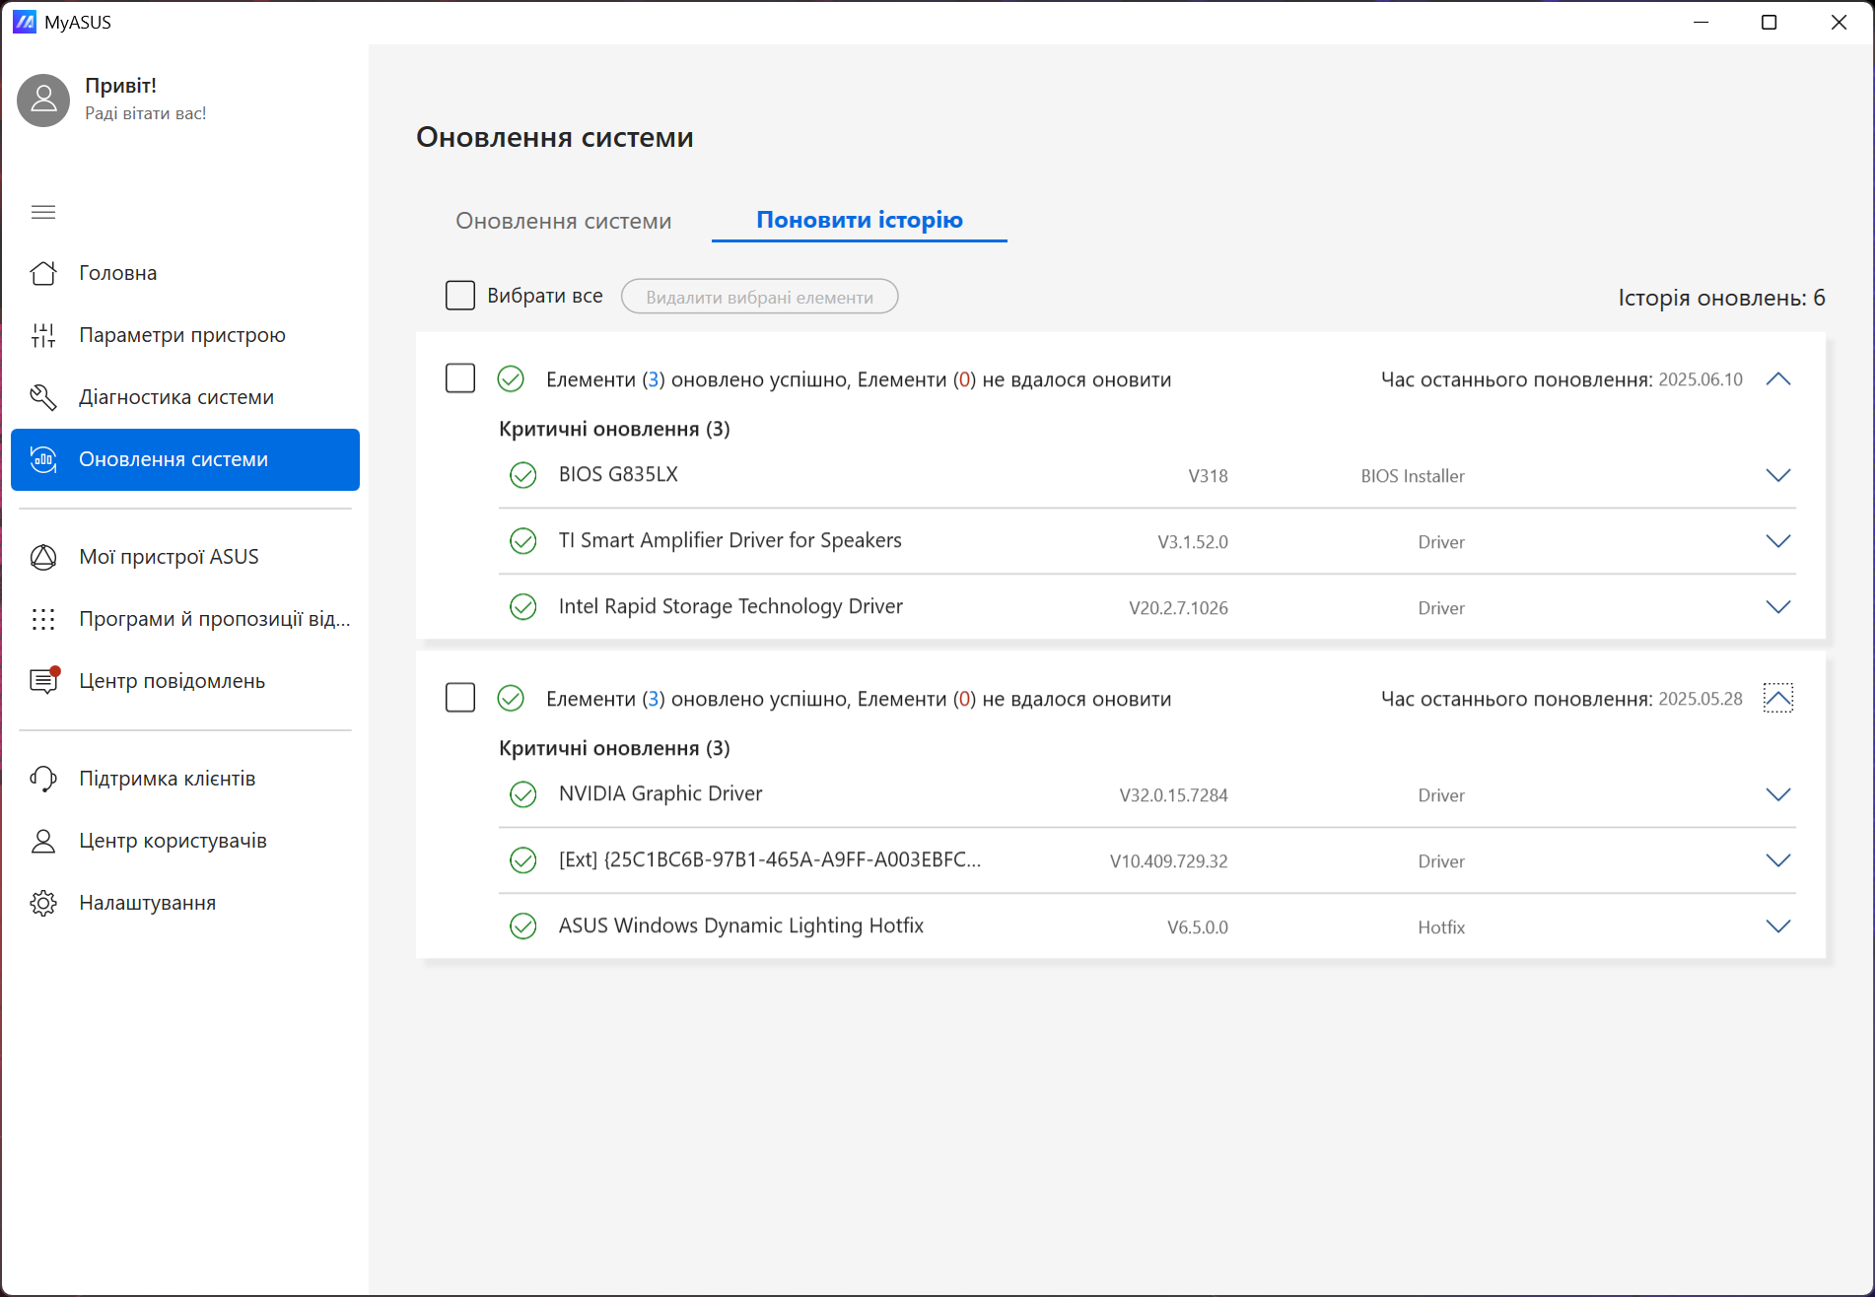1875x1297 pixels.
Task: Open Програми й пропозиції sidebar item
Action: click(214, 619)
